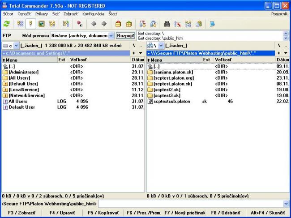
Task: Select the All Users LOG file
Action: (x=18, y=101)
